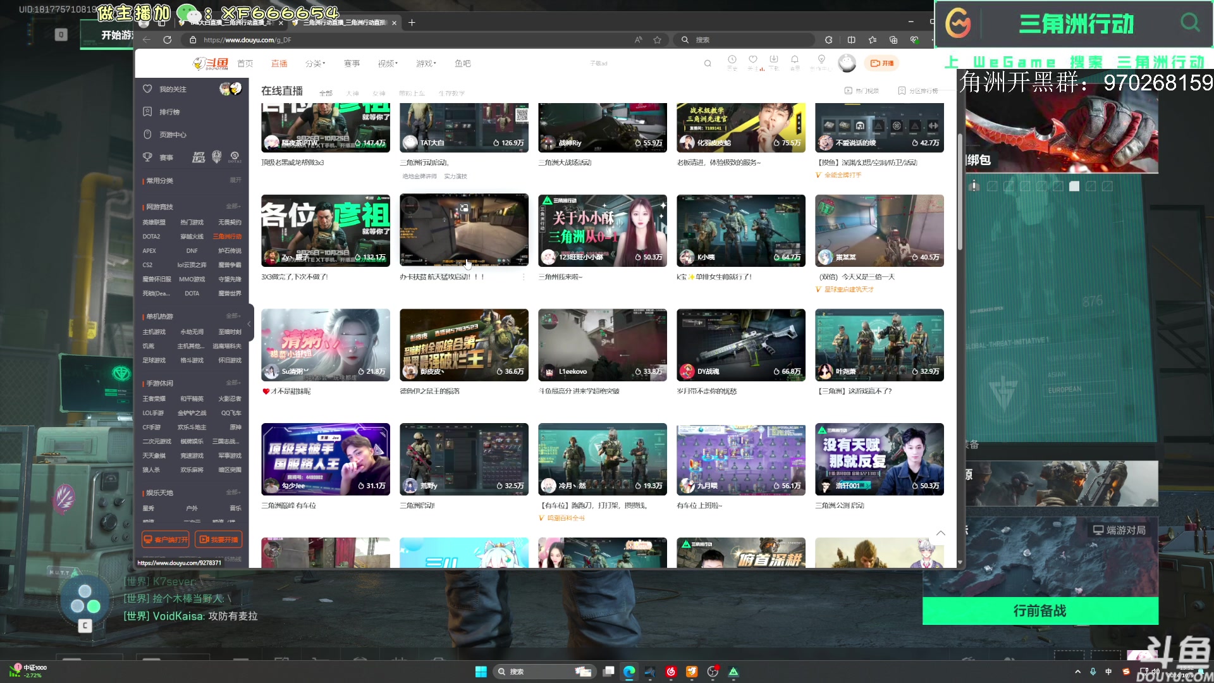The image size is (1214, 683).
Task: Filter streams by 全部 tab
Action: (326, 93)
